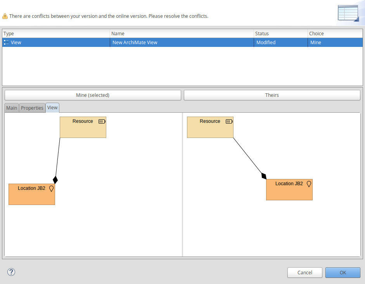This screenshot has height=284, width=365.
Task: Select the View tab
Action: [52, 108]
